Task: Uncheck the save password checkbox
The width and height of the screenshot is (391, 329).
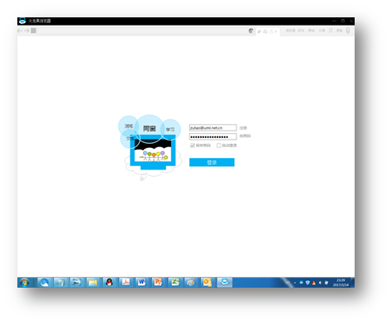Action: (x=193, y=145)
